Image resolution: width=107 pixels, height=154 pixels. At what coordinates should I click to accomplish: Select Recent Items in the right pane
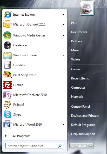[x=80, y=78]
